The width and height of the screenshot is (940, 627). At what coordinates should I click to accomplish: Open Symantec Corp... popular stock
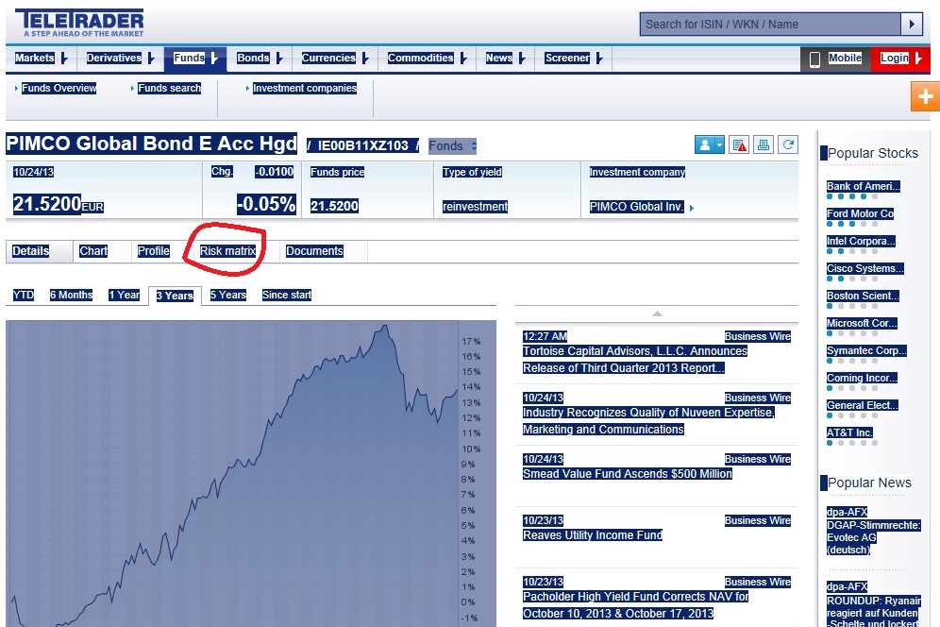pos(867,350)
